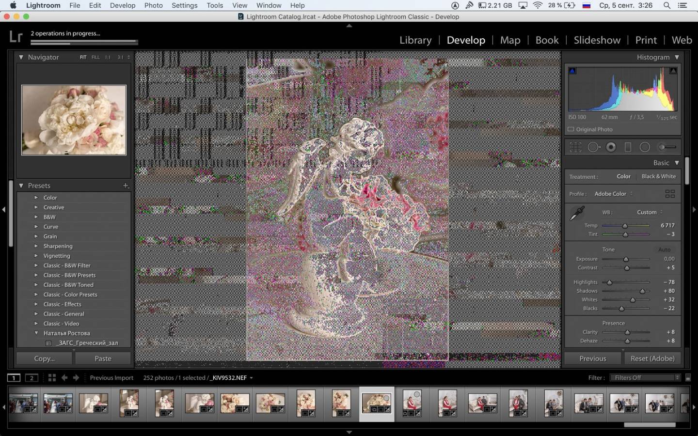698x436 pixels.
Task: Open macOS Spotlight search
Action: pos(667,5)
